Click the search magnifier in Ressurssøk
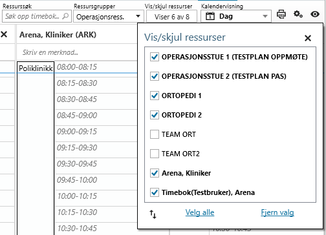Image resolution: width=326 pixels, height=235 pixels. (x=65, y=16)
